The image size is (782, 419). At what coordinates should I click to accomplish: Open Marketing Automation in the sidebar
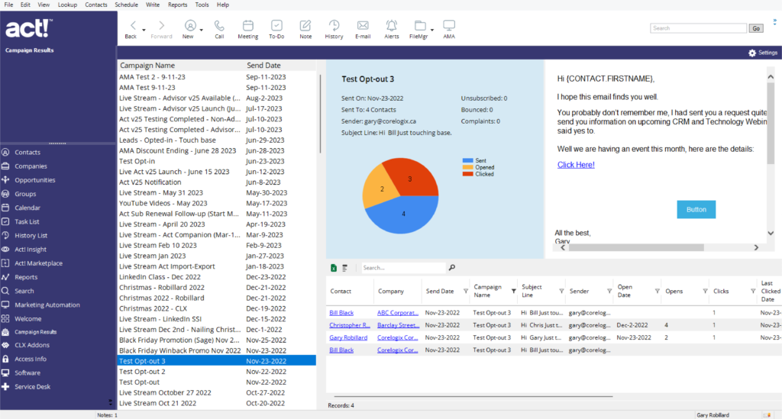[x=47, y=305]
